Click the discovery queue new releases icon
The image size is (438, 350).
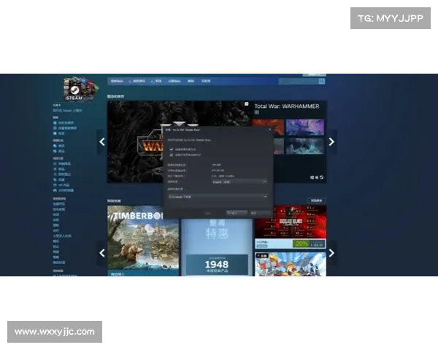[55, 151]
